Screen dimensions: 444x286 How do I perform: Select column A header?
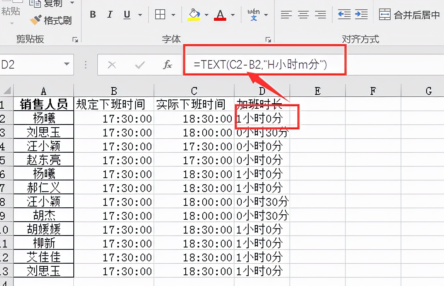click(44, 91)
